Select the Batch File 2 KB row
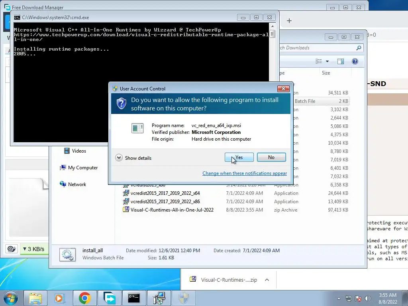408x306 pixels. (x=322, y=101)
